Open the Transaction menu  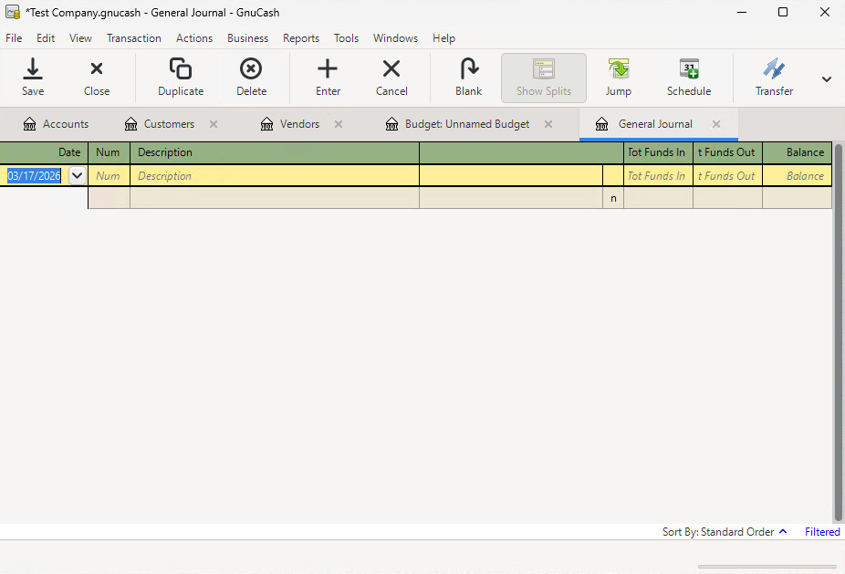coord(133,38)
